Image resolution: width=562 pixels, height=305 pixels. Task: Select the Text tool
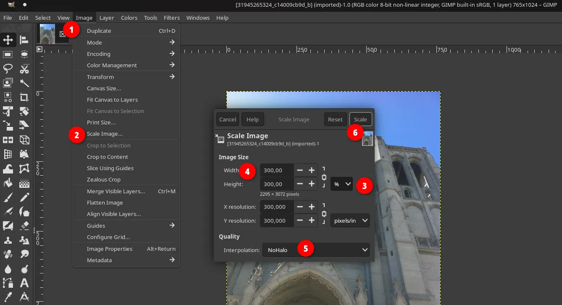pos(24,283)
